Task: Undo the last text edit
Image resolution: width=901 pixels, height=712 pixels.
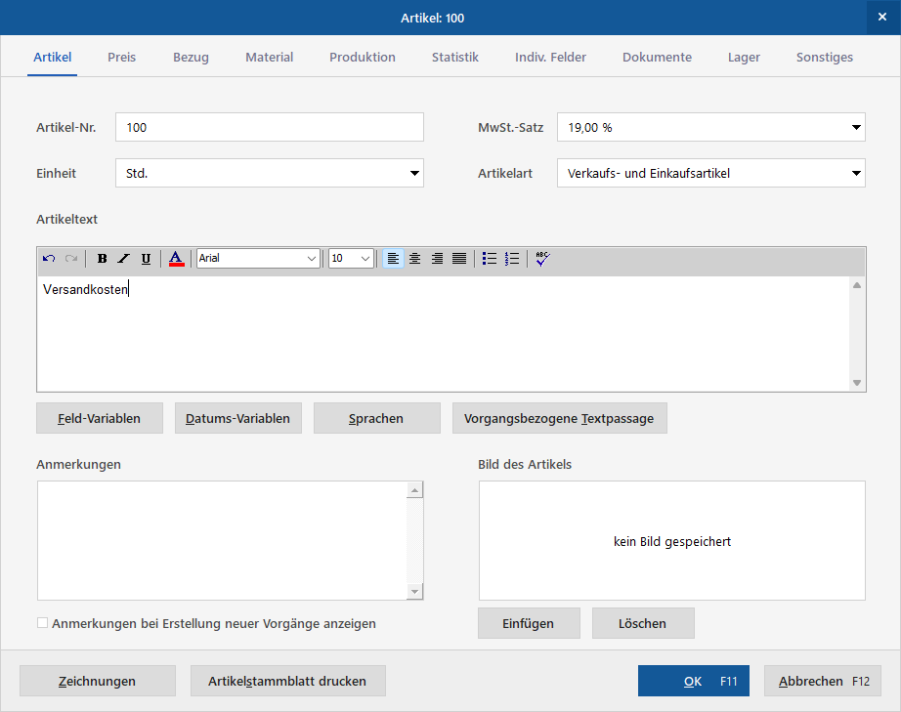Action: click(x=49, y=259)
